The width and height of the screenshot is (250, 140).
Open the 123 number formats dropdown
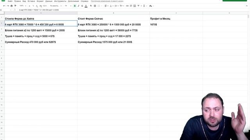tap(45, 6)
